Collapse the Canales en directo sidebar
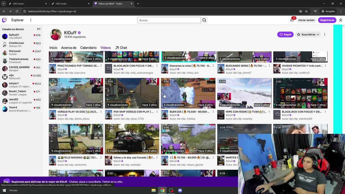The width and height of the screenshot is (345, 194). [x=39, y=29]
